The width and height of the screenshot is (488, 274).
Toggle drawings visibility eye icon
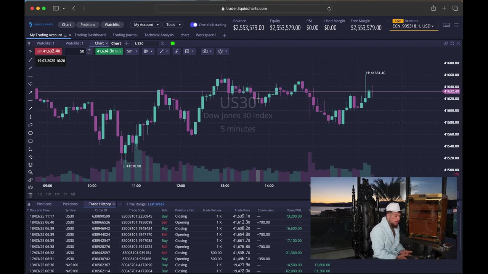(30, 187)
